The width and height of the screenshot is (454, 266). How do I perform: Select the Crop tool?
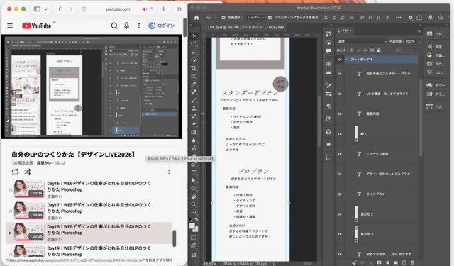194,67
